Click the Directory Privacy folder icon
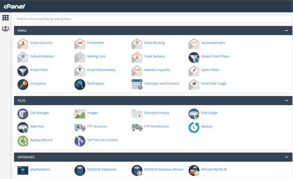This screenshot has width=293, height=179. point(137,114)
